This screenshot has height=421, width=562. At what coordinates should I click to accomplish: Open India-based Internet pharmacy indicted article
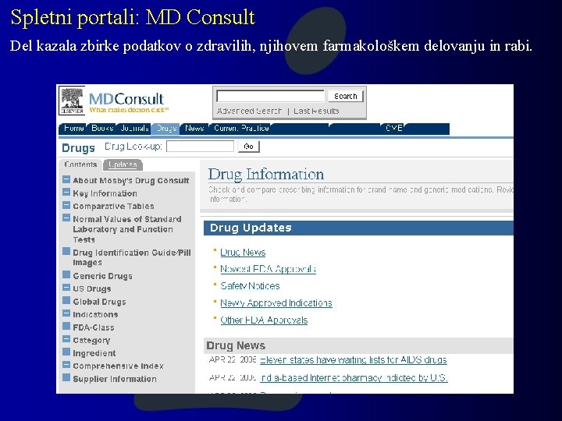[354, 378]
